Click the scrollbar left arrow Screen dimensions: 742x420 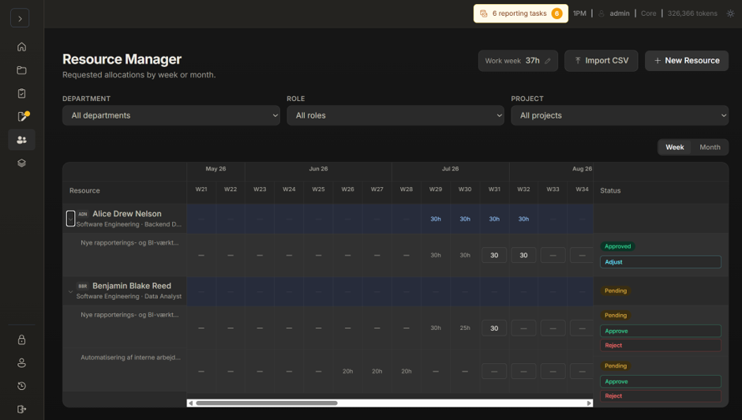coord(190,403)
